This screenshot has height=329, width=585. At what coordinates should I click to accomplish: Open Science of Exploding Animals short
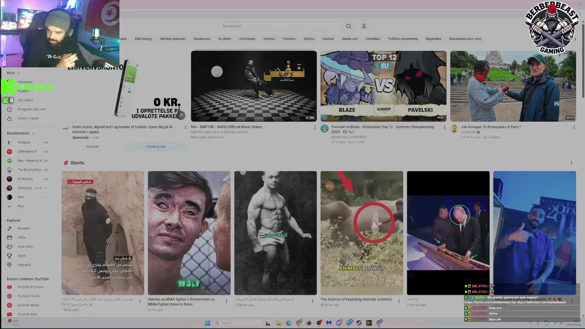tap(362, 233)
